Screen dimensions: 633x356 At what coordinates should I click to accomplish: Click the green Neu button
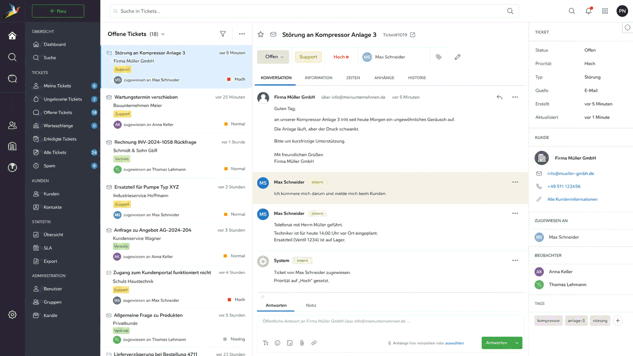pyautogui.click(x=58, y=11)
